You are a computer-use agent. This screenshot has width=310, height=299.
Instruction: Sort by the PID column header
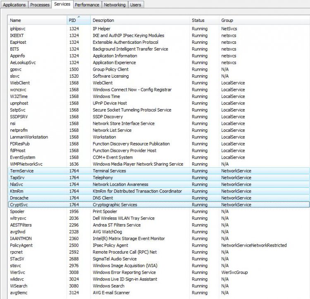pyautogui.click(x=79, y=20)
